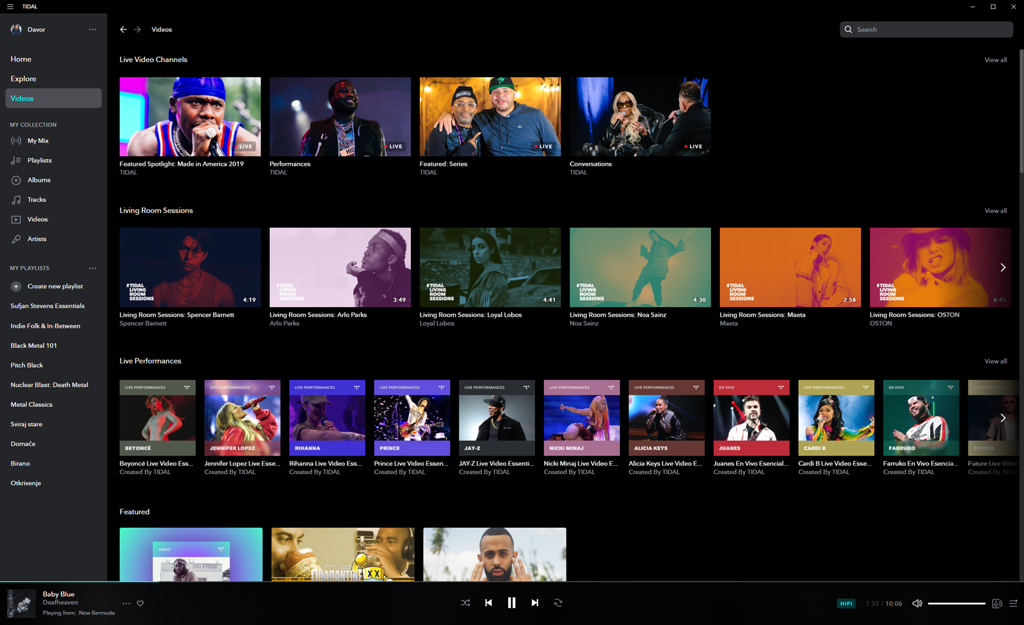Select the highlighted Videos menu item

coord(54,99)
